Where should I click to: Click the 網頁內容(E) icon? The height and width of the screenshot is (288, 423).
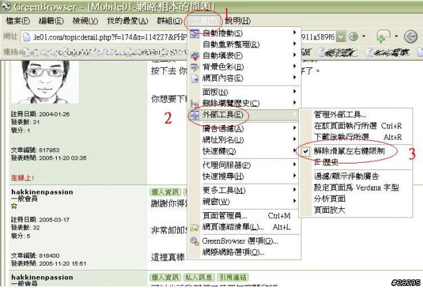(x=194, y=78)
